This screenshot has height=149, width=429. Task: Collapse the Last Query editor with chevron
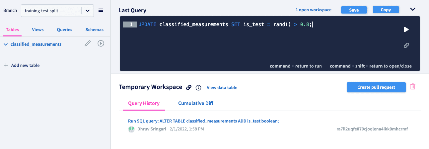[x=413, y=9]
